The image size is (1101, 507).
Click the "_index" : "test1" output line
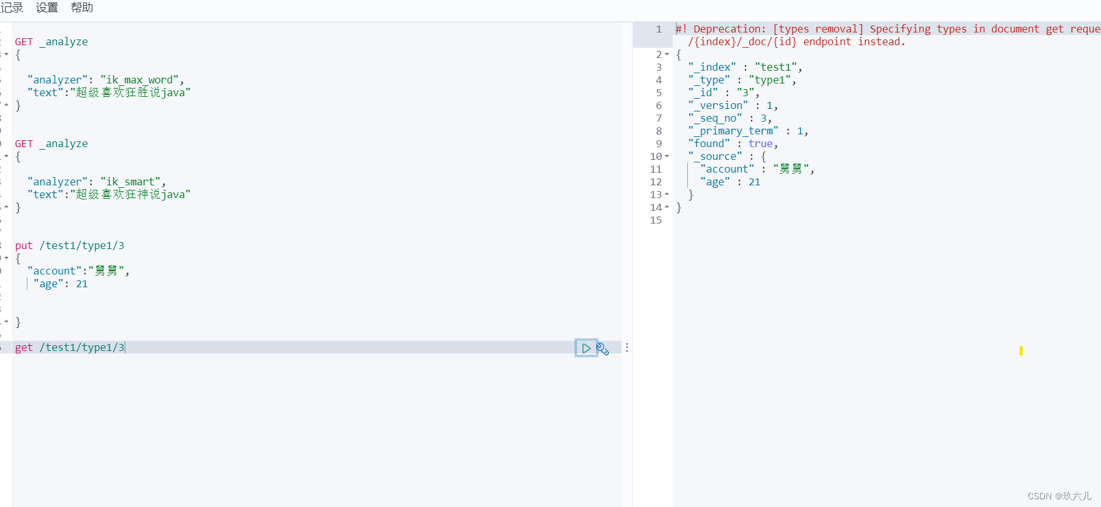[745, 68]
